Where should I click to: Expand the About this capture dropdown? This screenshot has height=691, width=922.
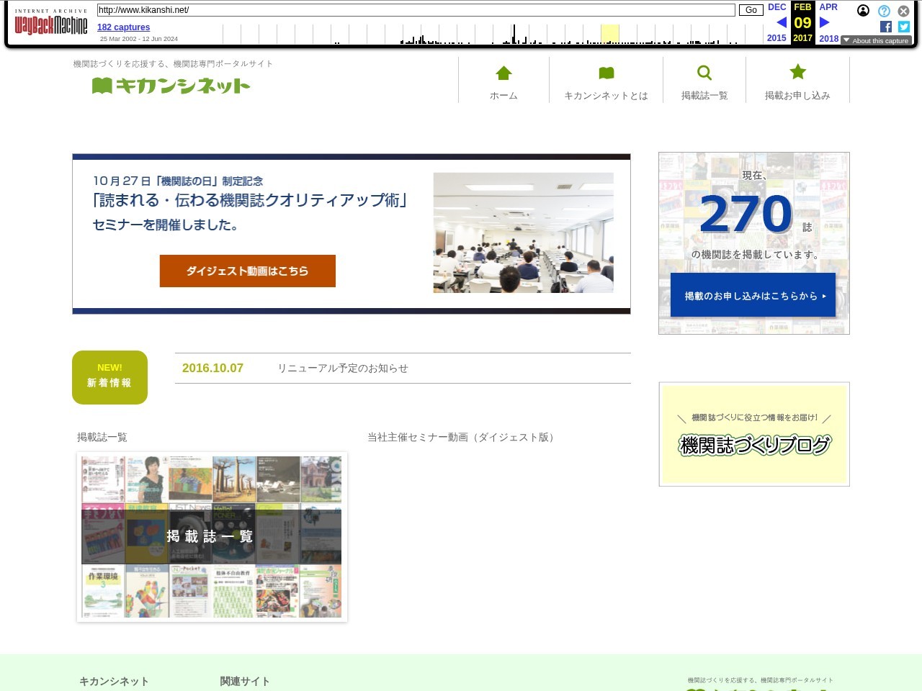[x=876, y=41]
